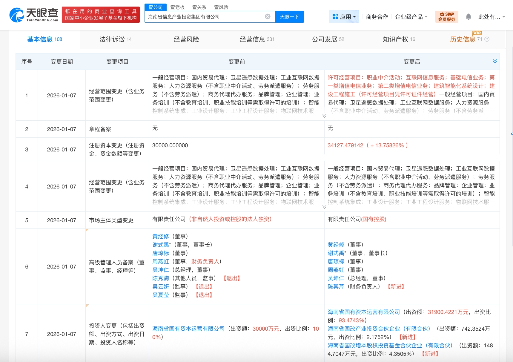Image resolution: width=513 pixels, height=362 pixels.
Task: Open the 企业级产品 dropdown
Action: [x=411, y=17]
